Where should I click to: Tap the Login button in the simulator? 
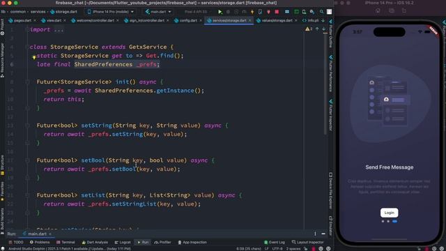point(389,213)
